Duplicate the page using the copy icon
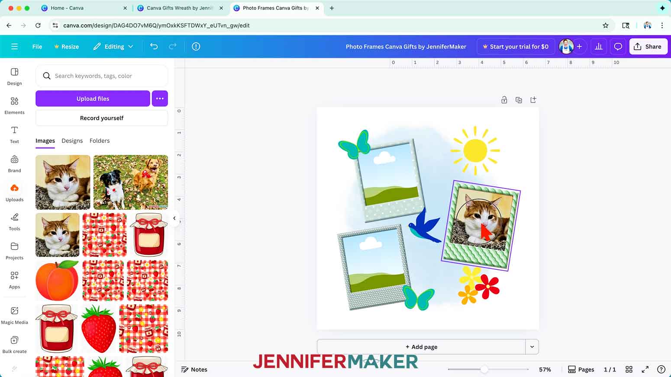Screen dimensions: 671x377 (519, 100)
